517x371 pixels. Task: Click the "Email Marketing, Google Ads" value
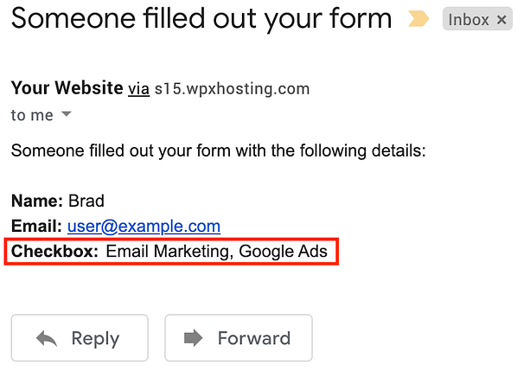click(x=217, y=252)
